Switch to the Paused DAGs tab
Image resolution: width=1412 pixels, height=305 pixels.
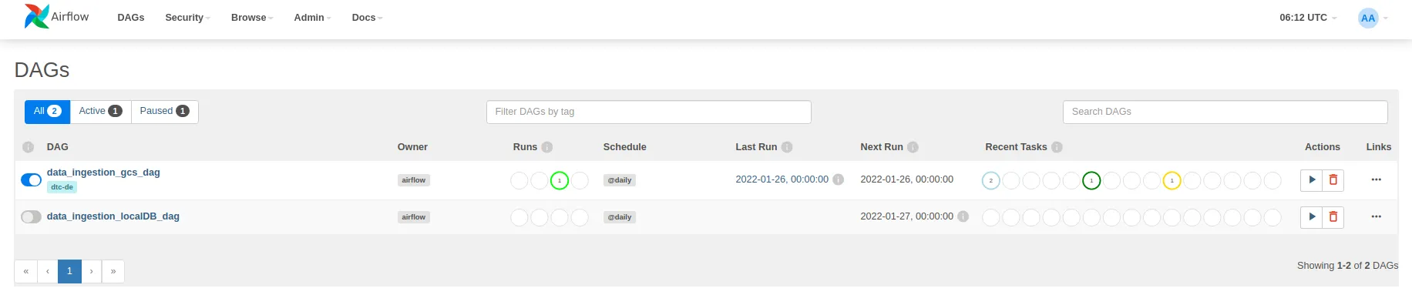pos(165,112)
